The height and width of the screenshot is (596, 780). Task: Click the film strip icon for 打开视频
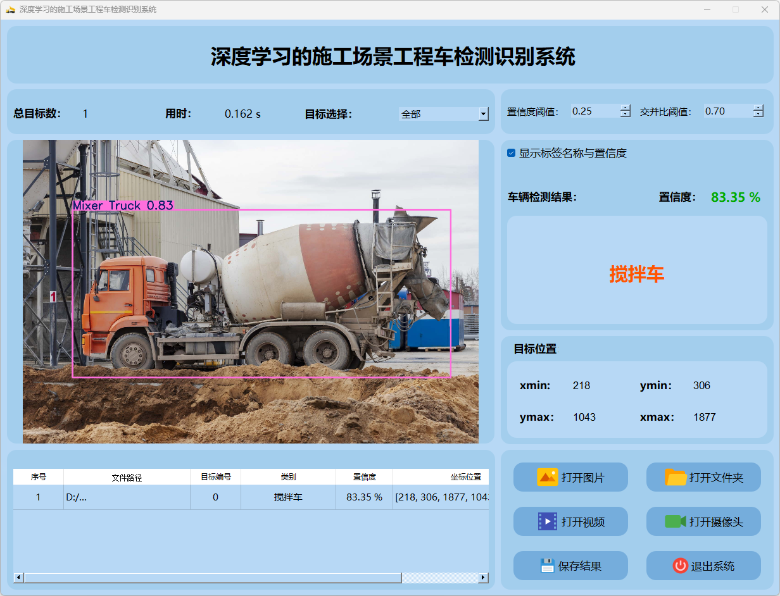pos(547,521)
